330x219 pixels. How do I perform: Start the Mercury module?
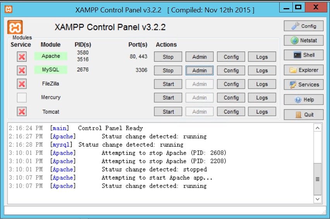click(x=168, y=98)
